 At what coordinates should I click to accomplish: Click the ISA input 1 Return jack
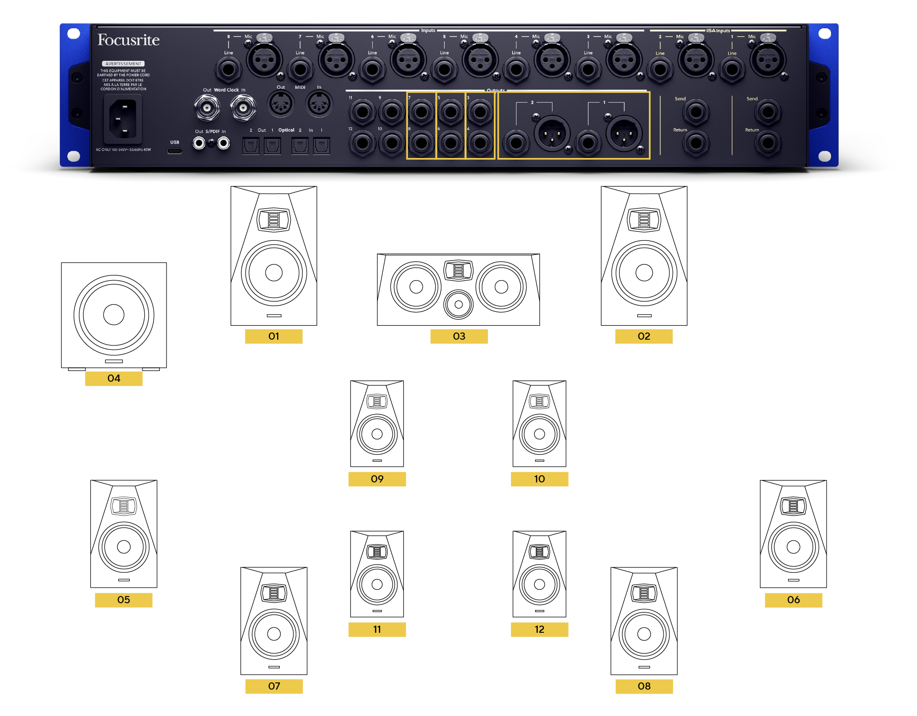point(768,143)
